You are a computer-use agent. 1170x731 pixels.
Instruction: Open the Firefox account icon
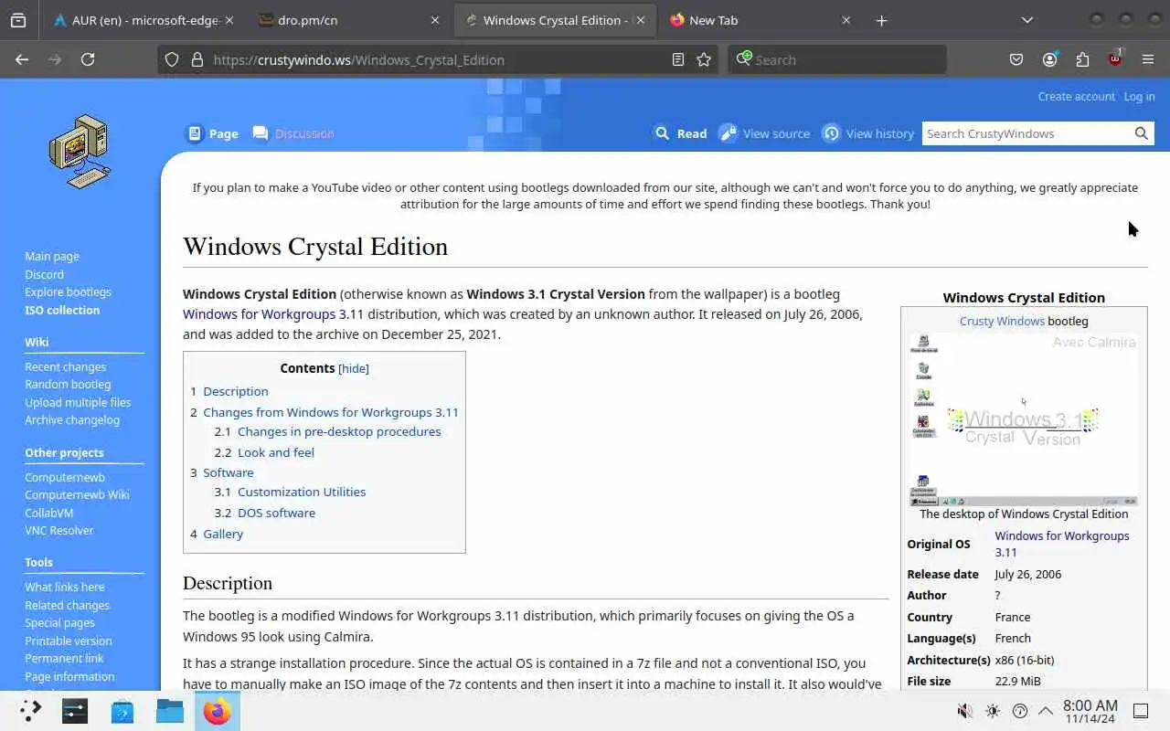click(x=1049, y=59)
